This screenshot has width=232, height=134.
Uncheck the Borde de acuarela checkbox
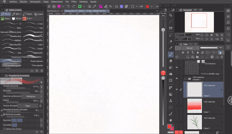click(4, 115)
